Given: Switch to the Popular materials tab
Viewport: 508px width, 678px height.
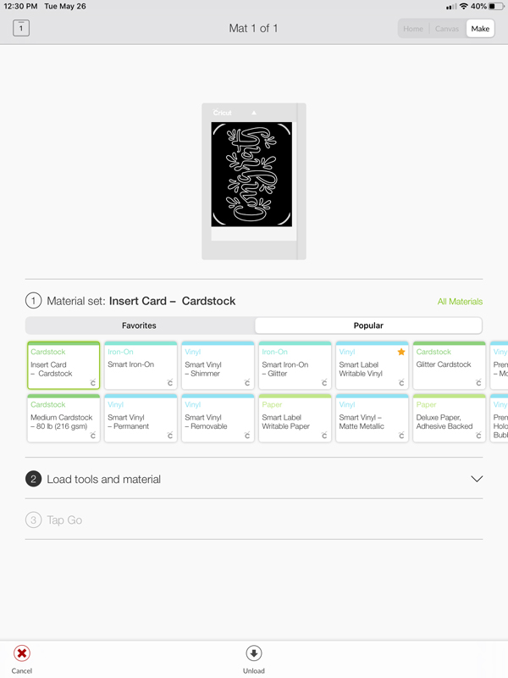Looking at the screenshot, I should tap(368, 325).
